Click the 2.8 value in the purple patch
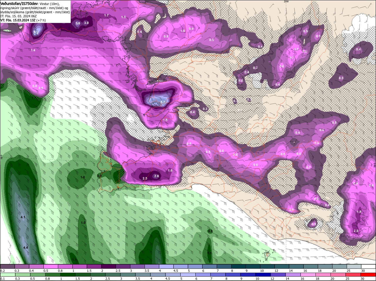The width and height of the screenshot is (376, 281). [x=157, y=176]
